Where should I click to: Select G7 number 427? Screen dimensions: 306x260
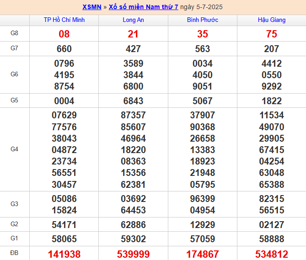tap(133, 49)
